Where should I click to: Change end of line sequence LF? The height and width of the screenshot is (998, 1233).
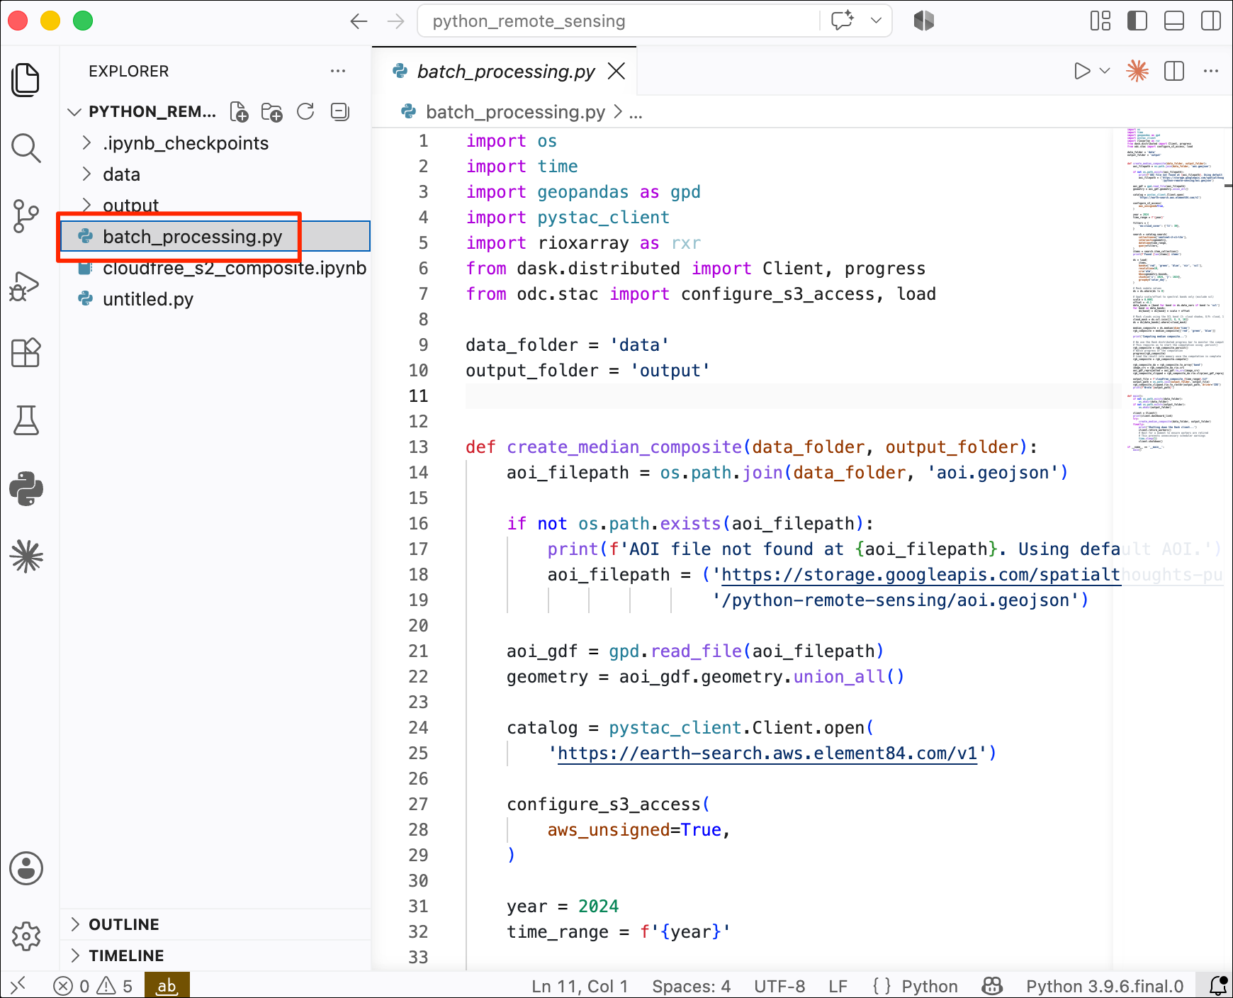point(838,986)
